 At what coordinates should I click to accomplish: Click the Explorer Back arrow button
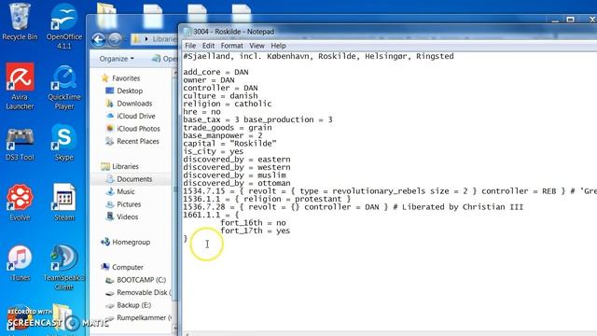coord(99,39)
